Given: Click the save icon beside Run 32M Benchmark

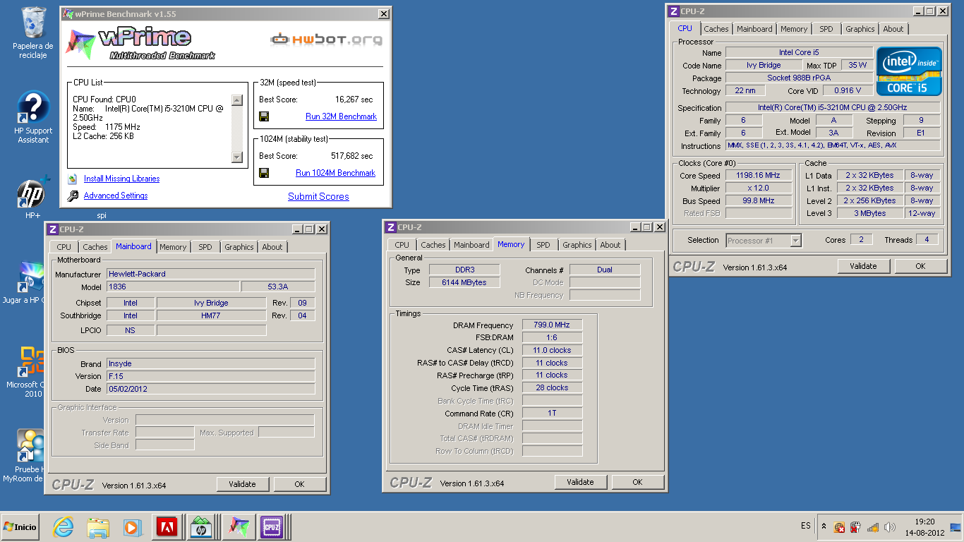Looking at the screenshot, I should click(264, 116).
